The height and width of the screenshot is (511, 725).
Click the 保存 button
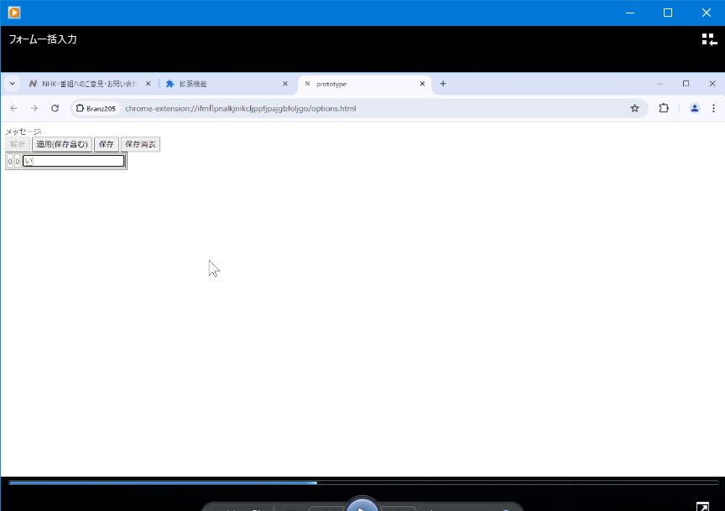[107, 144]
